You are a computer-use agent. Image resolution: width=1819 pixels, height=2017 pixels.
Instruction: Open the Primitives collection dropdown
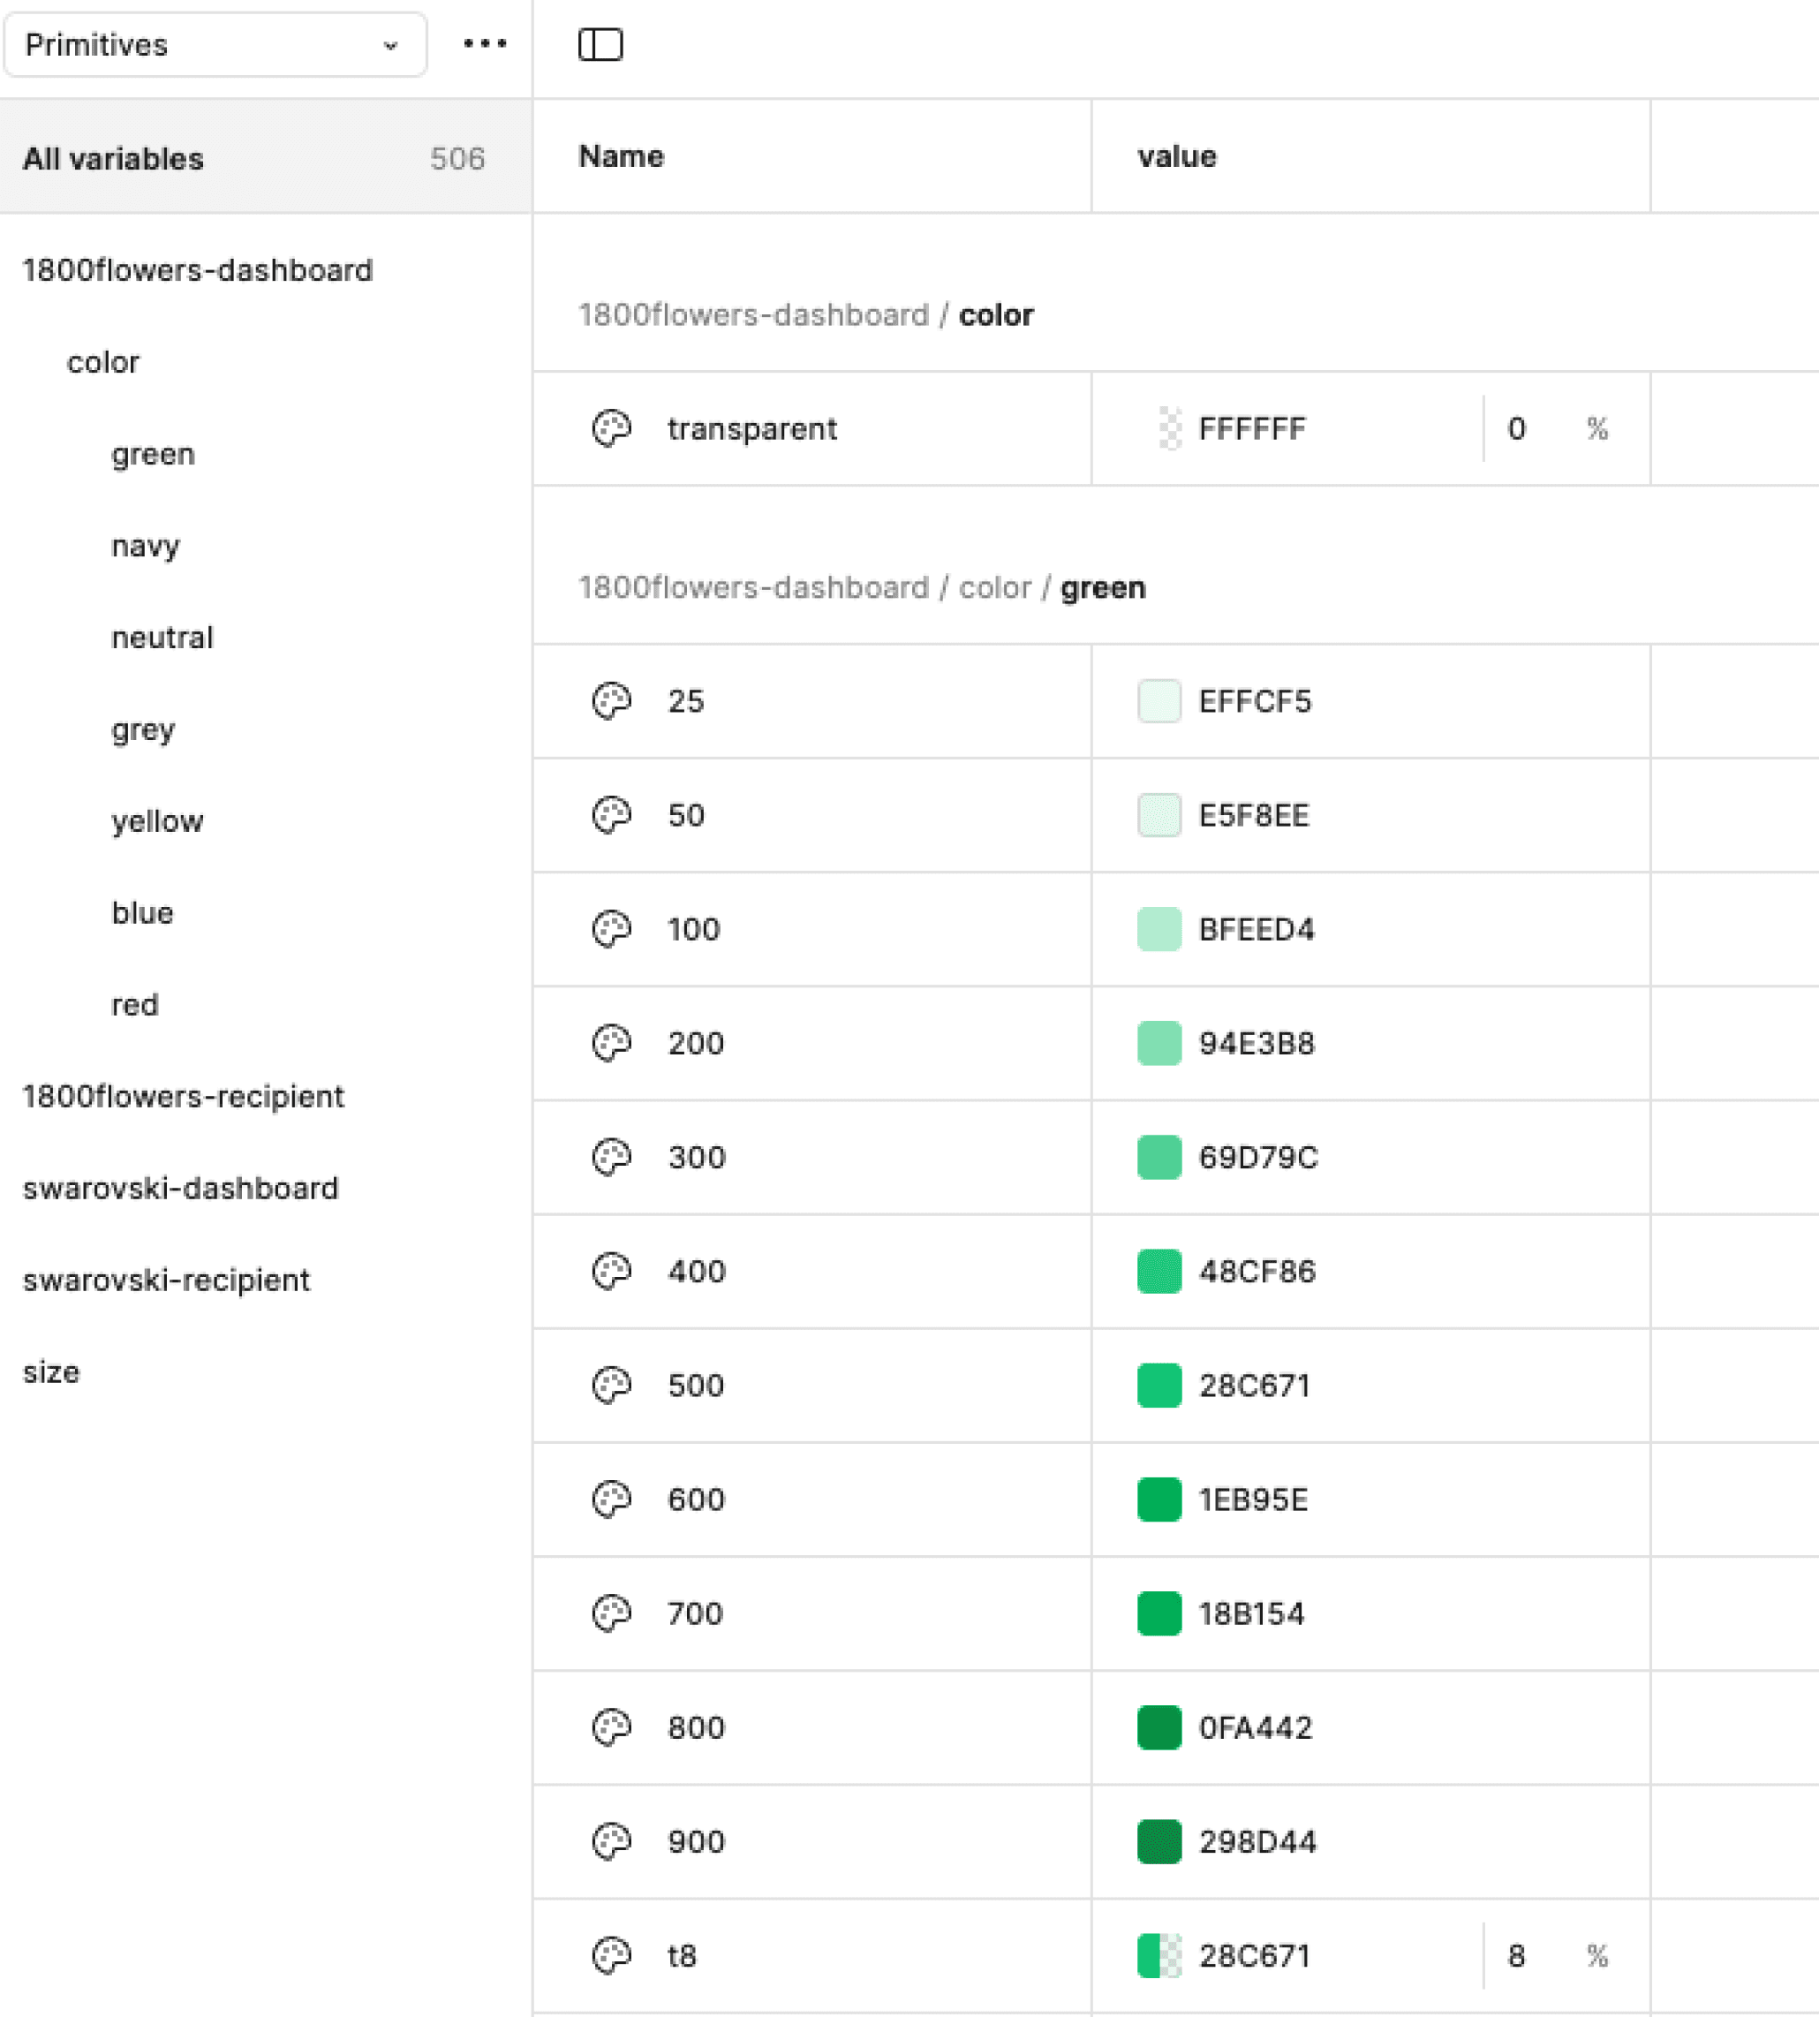tap(215, 45)
